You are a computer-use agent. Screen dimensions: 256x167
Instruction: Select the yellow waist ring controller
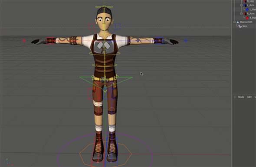(105, 65)
